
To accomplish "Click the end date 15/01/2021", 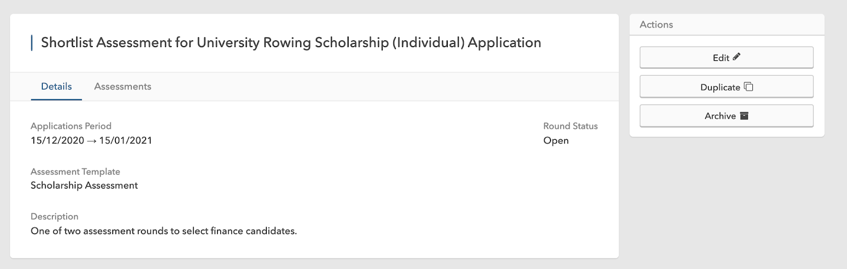I will pyautogui.click(x=125, y=140).
